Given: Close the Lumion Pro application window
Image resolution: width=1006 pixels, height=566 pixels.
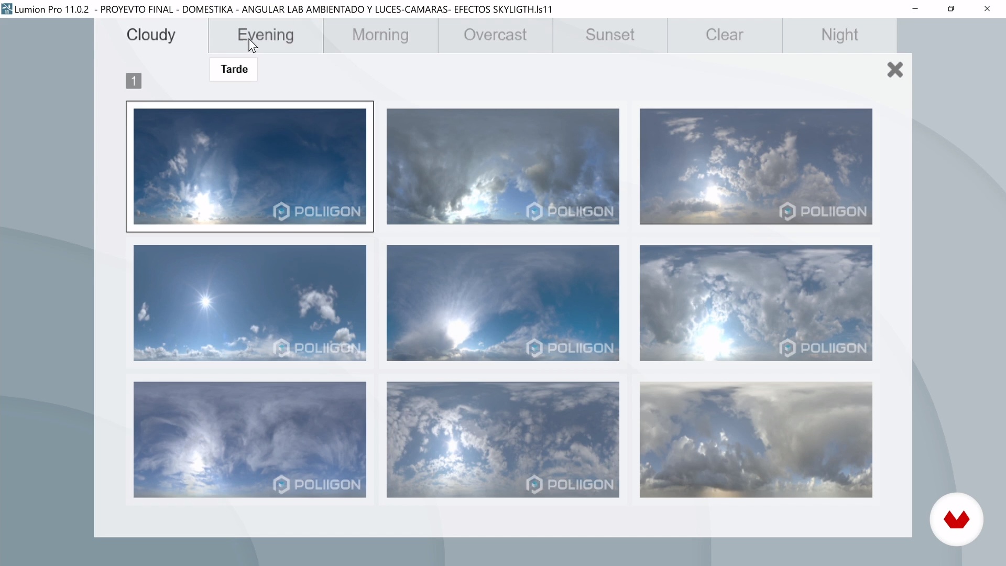Looking at the screenshot, I should point(987,9).
